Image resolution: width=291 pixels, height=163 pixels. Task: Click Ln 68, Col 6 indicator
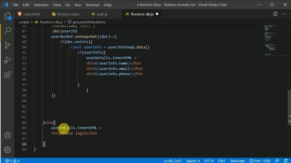point(173,161)
